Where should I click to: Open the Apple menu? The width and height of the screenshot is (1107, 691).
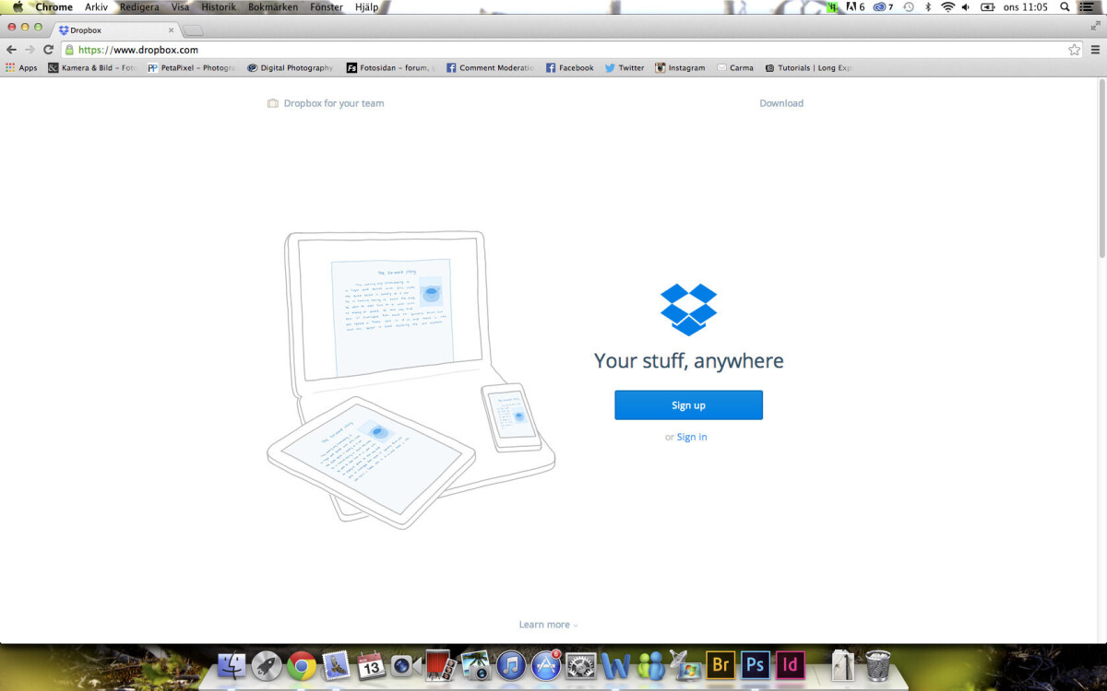tap(17, 6)
